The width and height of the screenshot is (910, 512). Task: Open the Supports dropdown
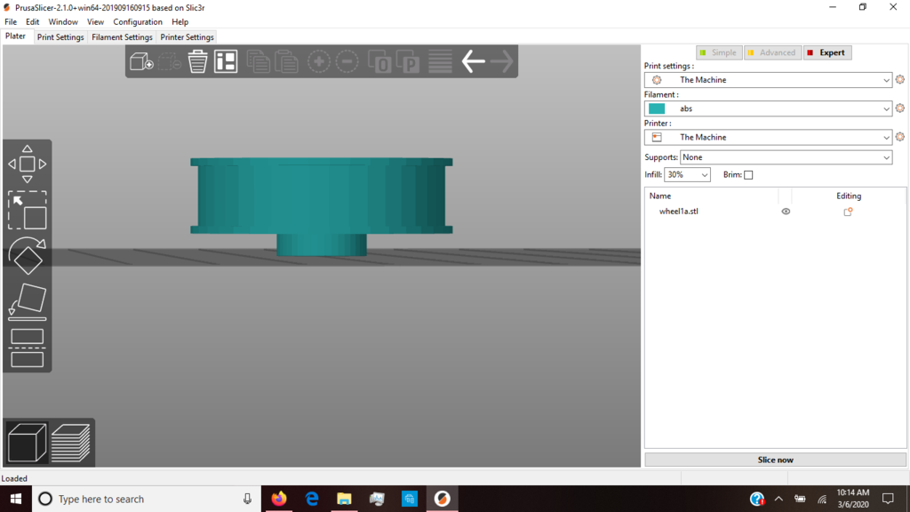(x=786, y=157)
